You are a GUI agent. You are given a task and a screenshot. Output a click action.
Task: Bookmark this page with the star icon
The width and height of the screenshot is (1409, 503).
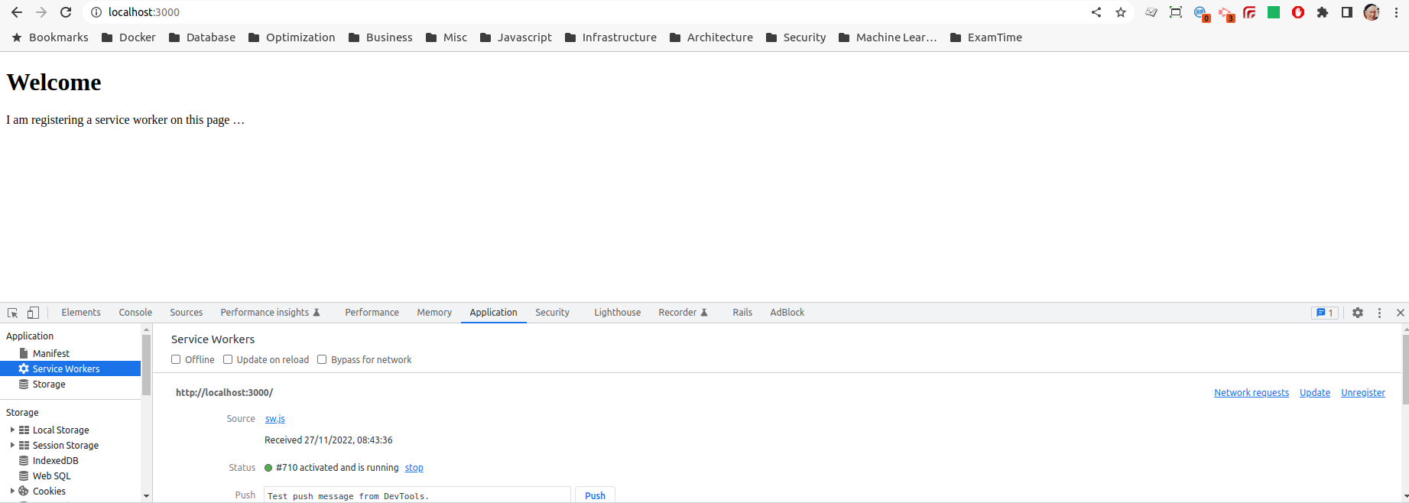tap(1121, 12)
